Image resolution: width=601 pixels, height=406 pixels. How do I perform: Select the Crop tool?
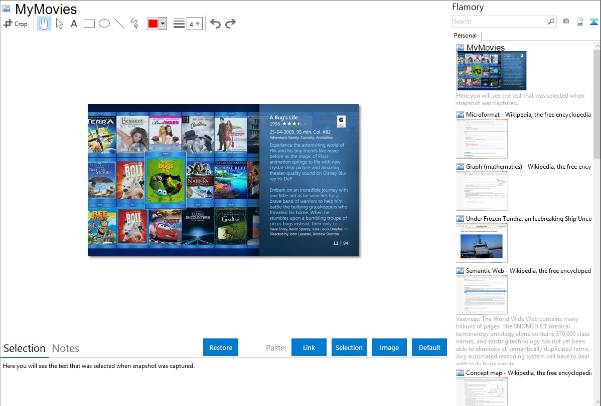(16, 24)
